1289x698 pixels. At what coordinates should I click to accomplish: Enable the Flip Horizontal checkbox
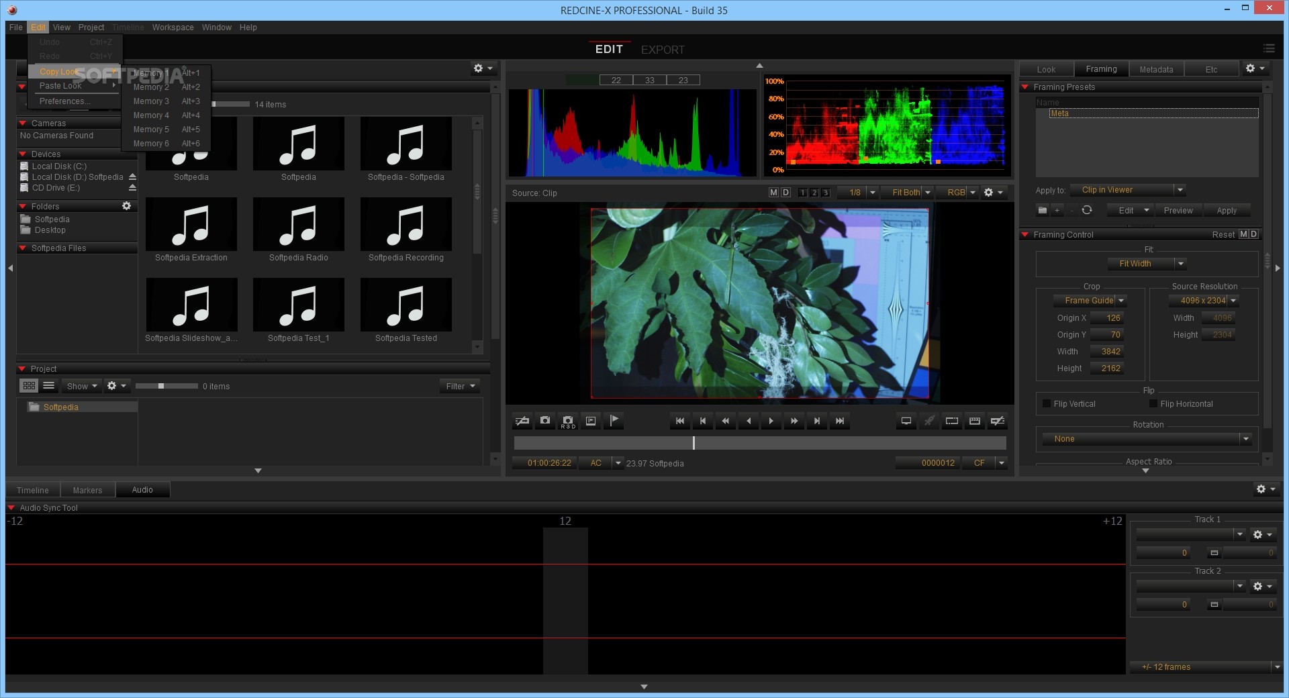pyautogui.click(x=1153, y=404)
